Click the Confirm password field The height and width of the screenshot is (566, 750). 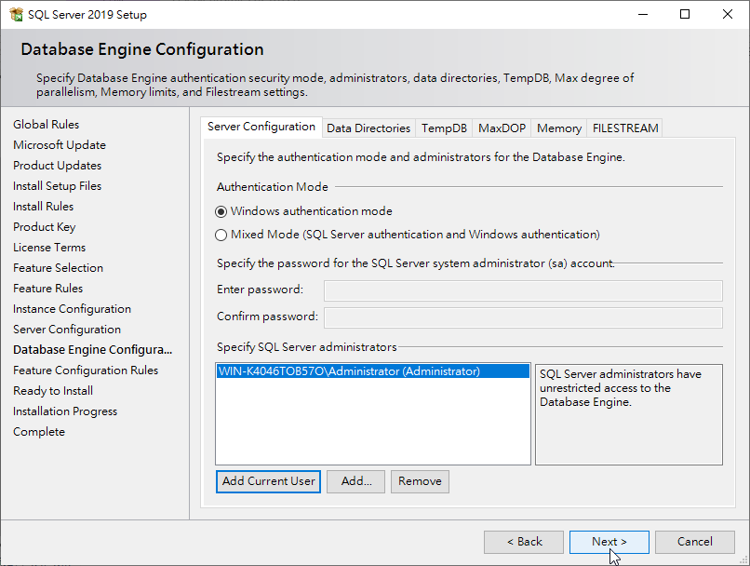click(x=523, y=317)
